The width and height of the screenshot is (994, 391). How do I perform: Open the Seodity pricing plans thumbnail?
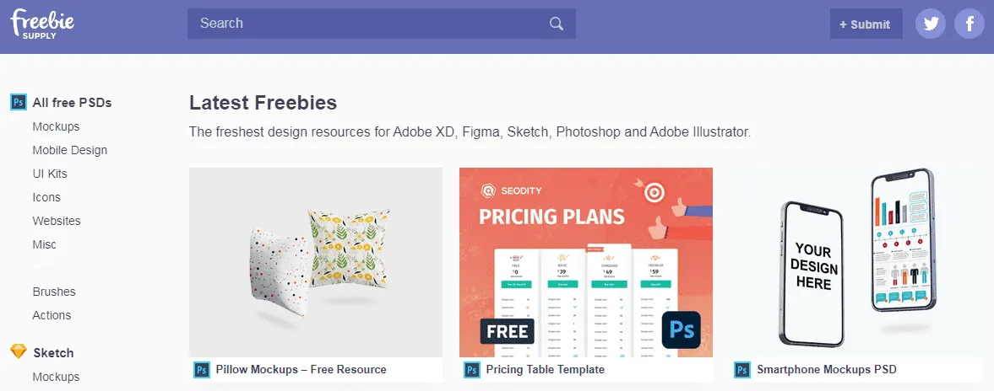pyautogui.click(x=586, y=261)
